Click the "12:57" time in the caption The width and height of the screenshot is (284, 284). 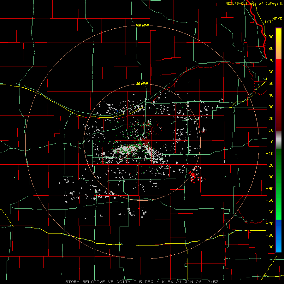point(212,282)
